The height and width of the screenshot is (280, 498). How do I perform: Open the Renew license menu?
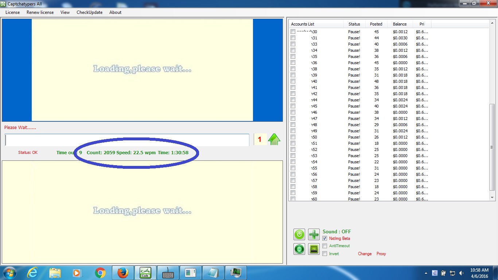coord(40,12)
